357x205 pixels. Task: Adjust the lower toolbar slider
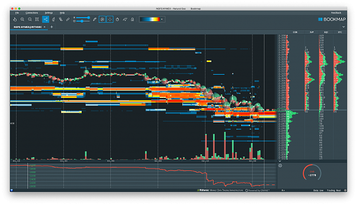pyautogui.click(x=83, y=21)
